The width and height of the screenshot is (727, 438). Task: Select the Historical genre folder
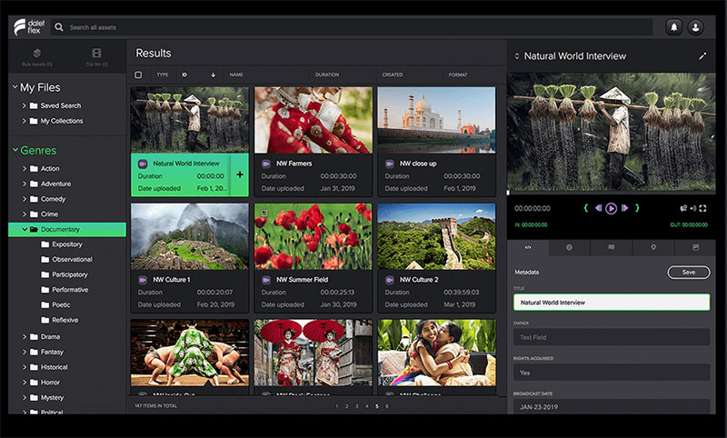coord(54,367)
